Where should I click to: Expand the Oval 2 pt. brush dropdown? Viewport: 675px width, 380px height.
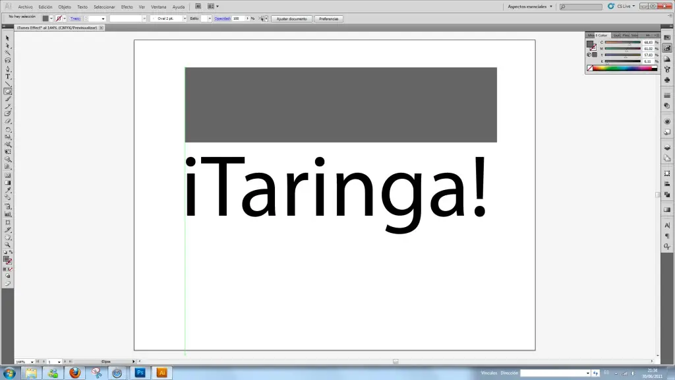tap(184, 18)
